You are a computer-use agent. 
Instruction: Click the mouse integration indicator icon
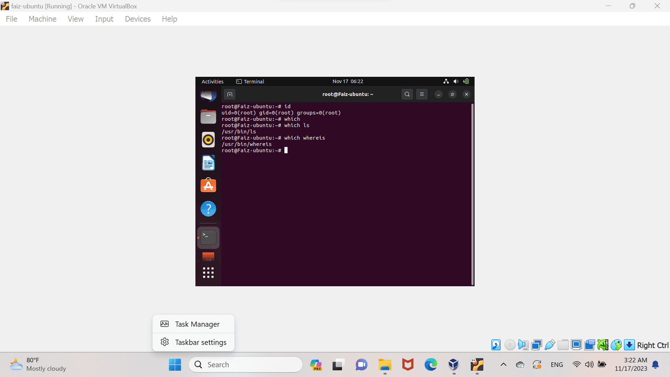tap(616, 345)
